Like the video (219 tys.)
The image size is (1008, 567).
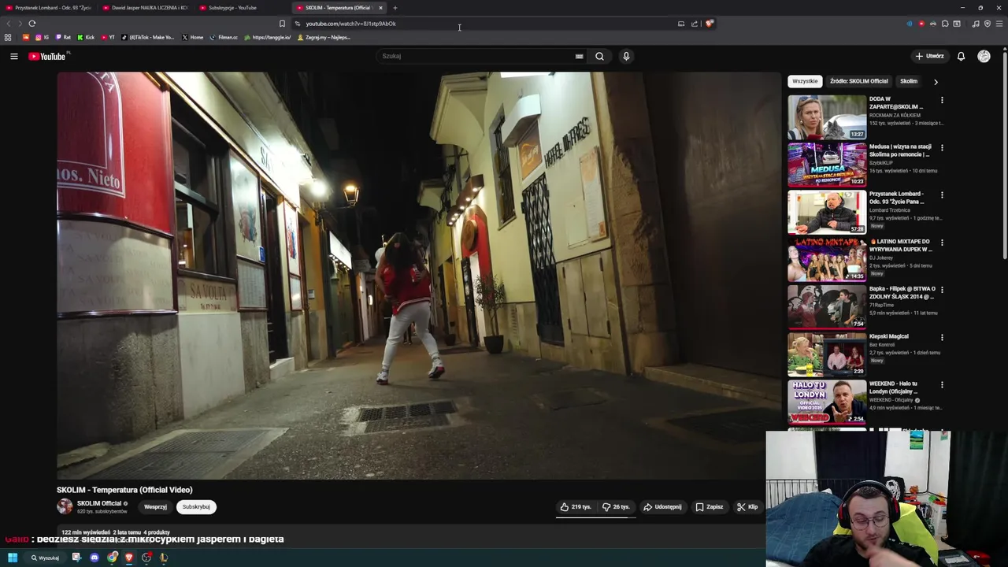(x=576, y=507)
